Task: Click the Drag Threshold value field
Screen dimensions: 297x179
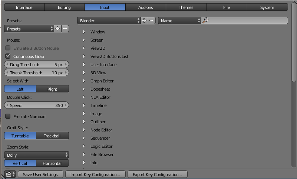Action: pyautogui.click(x=36, y=65)
